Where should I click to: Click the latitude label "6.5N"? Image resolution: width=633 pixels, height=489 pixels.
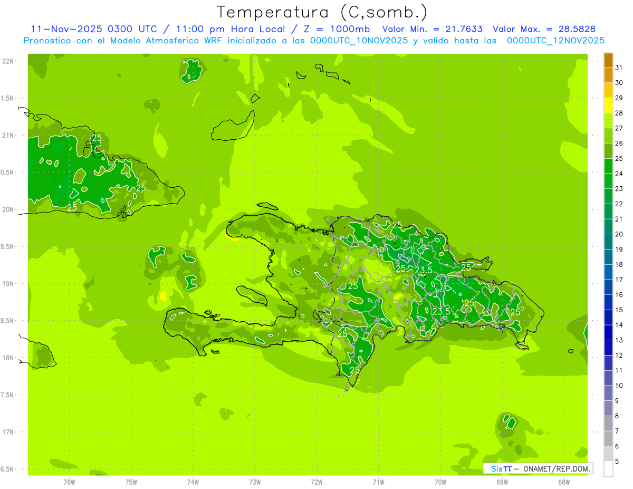point(8,469)
